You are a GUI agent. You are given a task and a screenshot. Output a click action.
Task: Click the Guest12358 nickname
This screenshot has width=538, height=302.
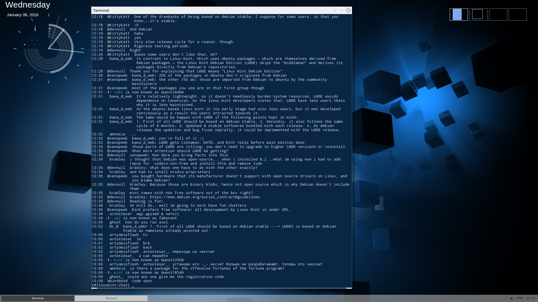[x=172, y=260]
